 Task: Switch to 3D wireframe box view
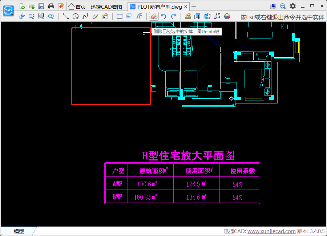pos(197,16)
